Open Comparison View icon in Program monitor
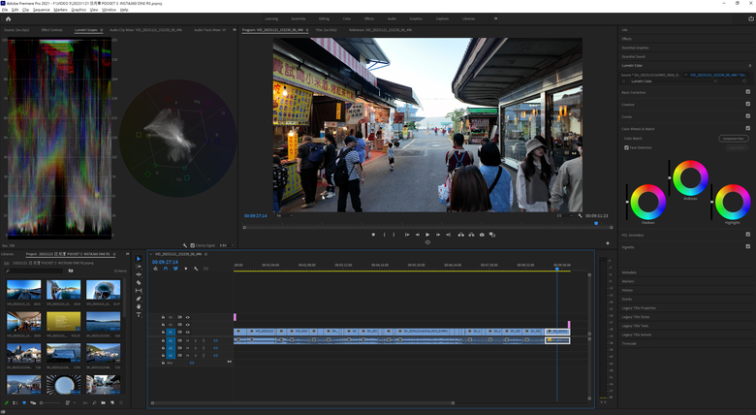The width and height of the screenshot is (756, 415). (492, 235)
